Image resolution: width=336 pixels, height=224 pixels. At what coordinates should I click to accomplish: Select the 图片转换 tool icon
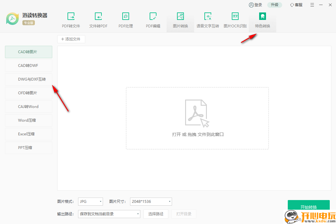180,16
